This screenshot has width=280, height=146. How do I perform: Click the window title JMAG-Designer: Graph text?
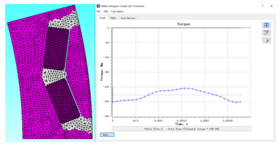click(x=122, y=6)
